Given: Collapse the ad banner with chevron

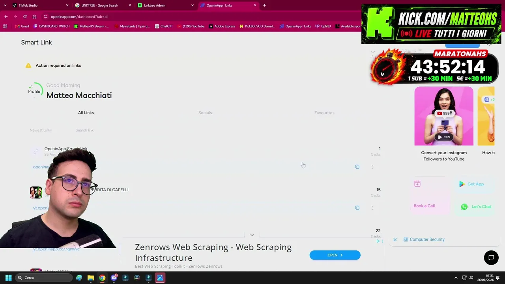Looking at the screenshot, I should point(252,235).
